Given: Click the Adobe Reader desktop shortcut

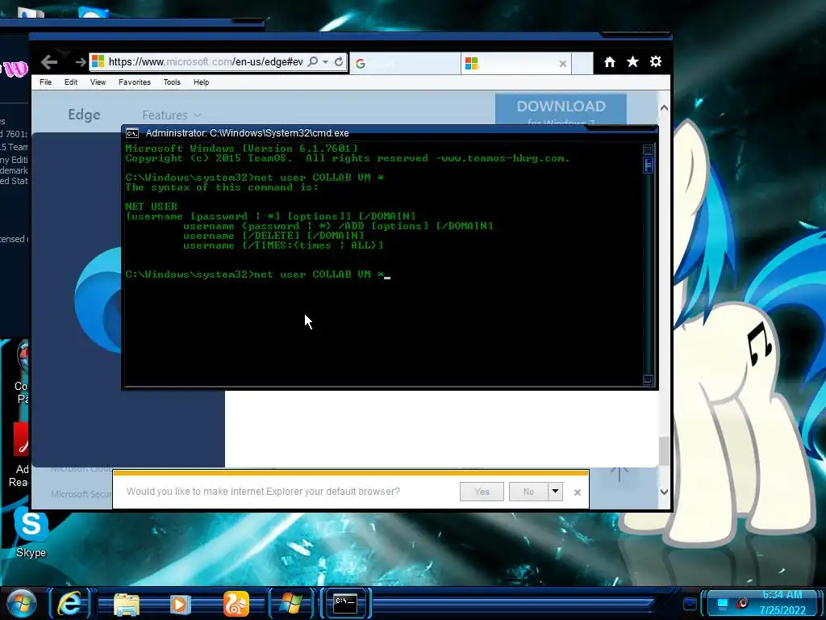Looking at the screenshot, I should click(x=19, y=455).
